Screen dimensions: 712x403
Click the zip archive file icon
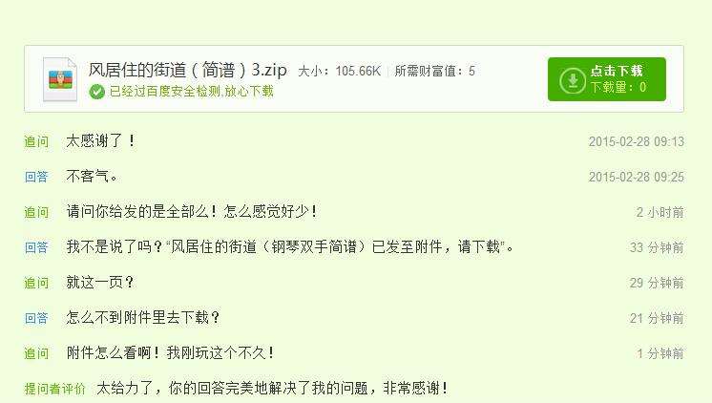pos(60,79)
